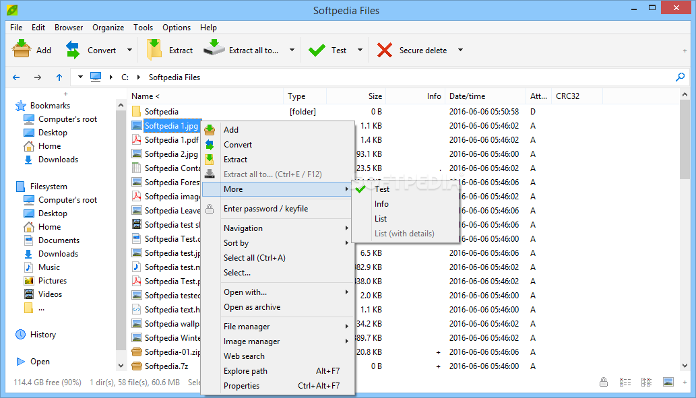
Task: Open the Organize menu
Action: pos(108,28)
